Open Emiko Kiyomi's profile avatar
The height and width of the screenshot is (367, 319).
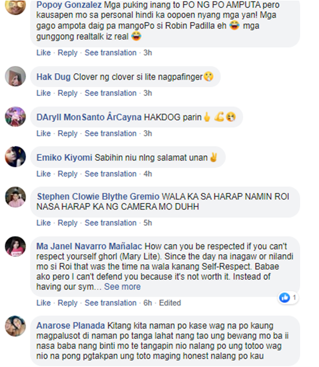coord(15,157)
